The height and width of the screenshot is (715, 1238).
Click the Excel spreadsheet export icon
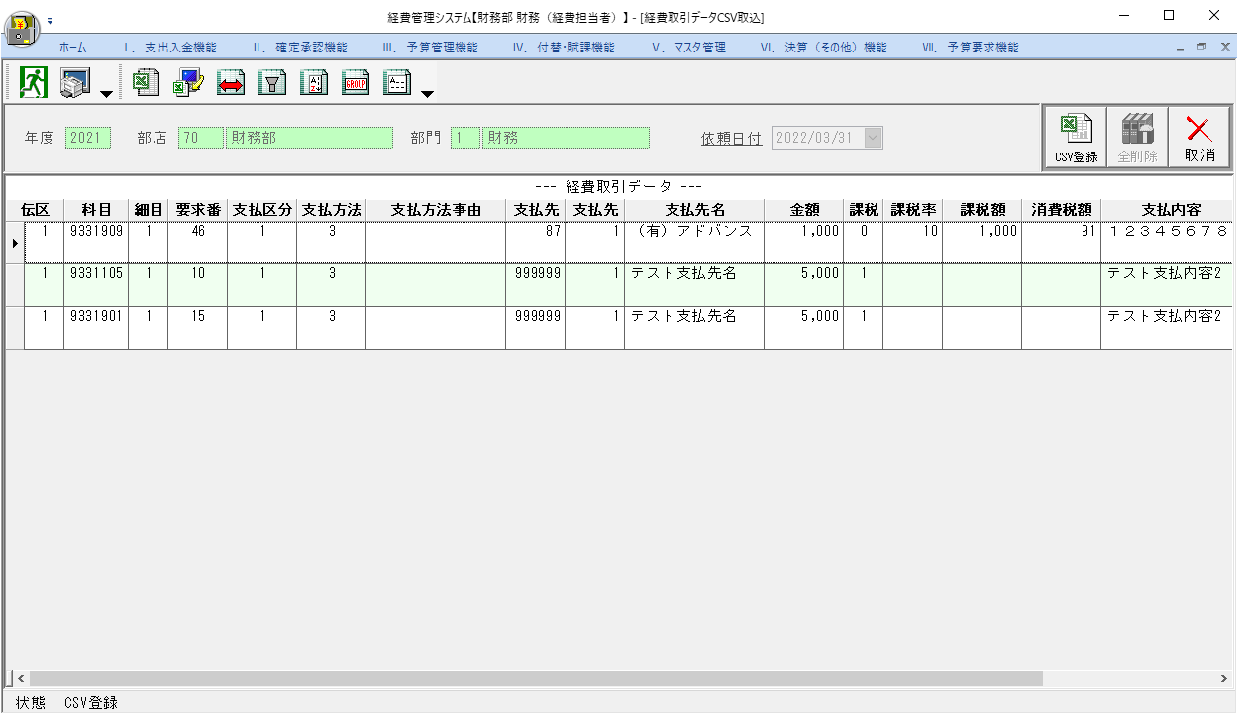[x=147, y=83]
